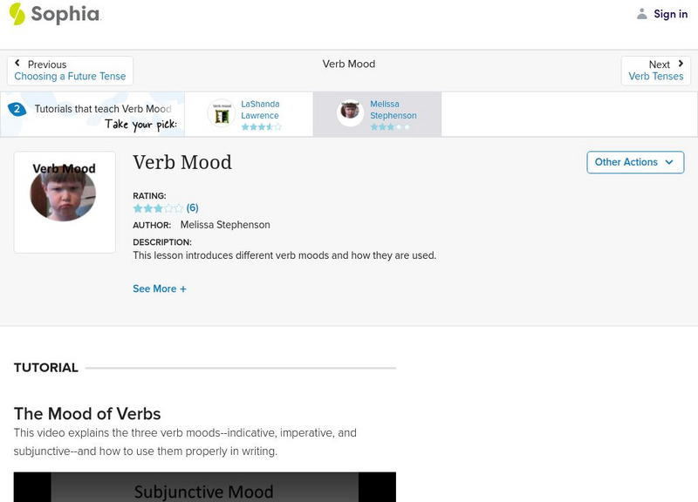Select LaShanda Lawrence's tutorial avatar
This screenshot has height=502, width=698.
[x=222, y=114]
